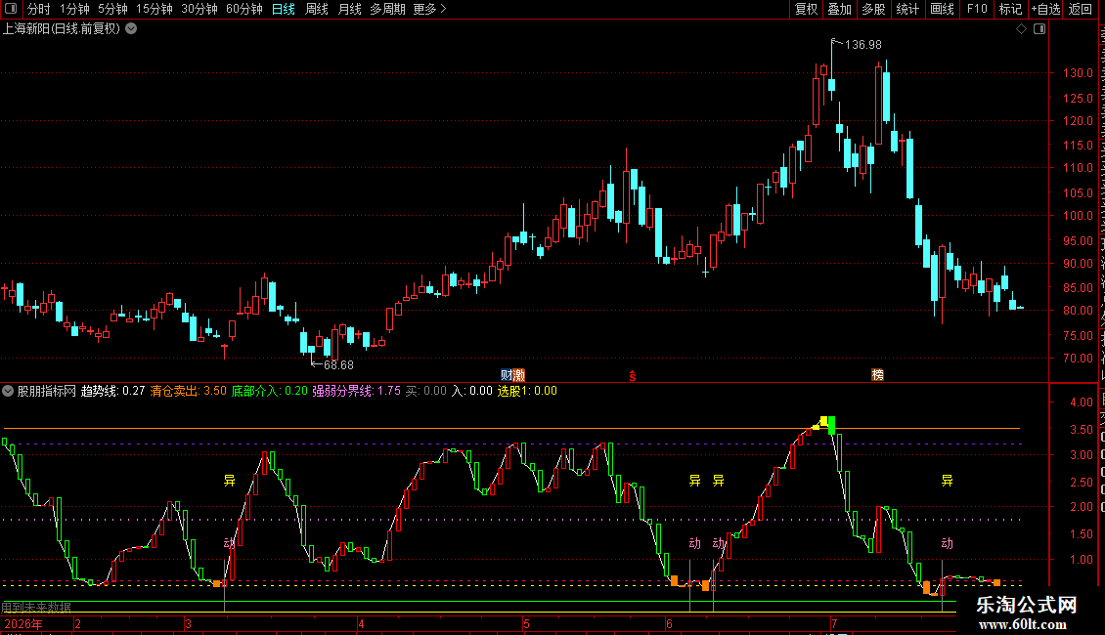Click the first 动 signal in June
The width and height of the screenshot is (1105, 635).
pos(695,543)
